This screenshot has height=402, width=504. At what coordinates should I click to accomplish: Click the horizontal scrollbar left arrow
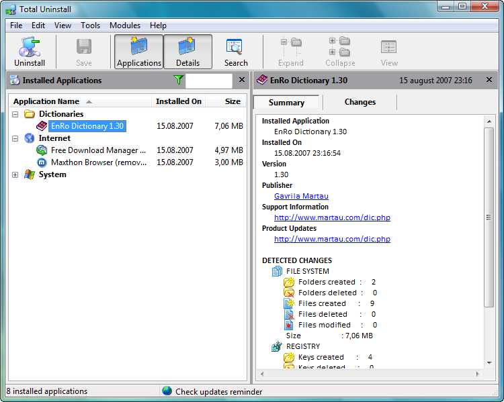[262, 374]
